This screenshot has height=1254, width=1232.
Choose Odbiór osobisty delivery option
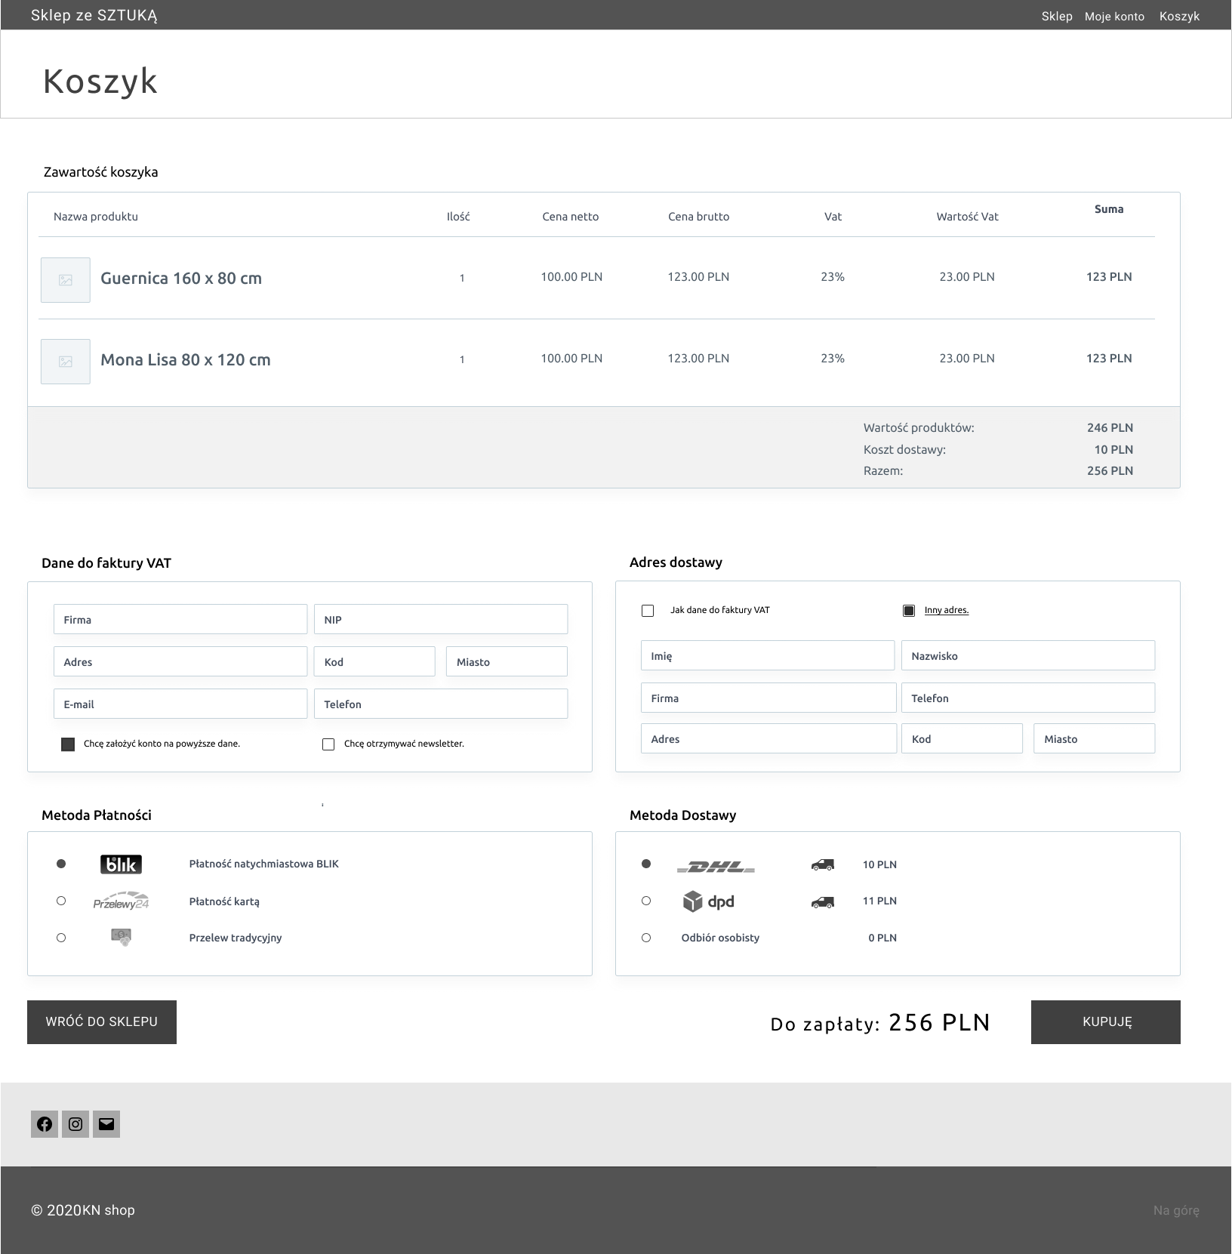point(645,937)
